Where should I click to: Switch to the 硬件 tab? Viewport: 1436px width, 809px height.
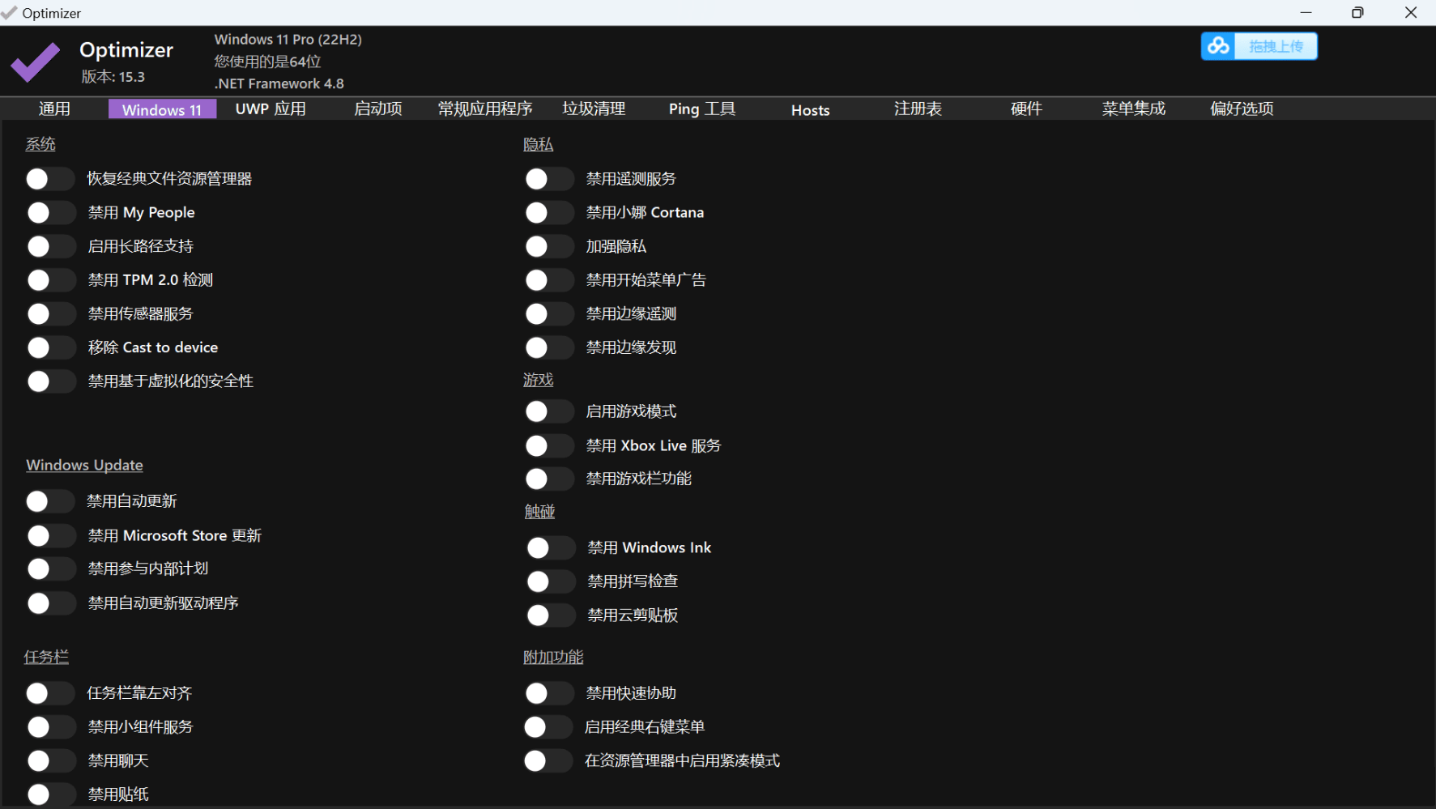click(x=1026, y=109)
